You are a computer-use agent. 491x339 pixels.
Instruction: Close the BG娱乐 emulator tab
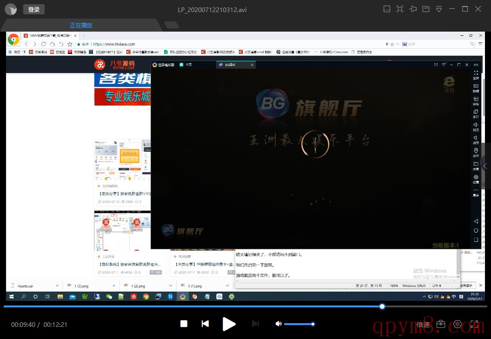tap(252, 65)
